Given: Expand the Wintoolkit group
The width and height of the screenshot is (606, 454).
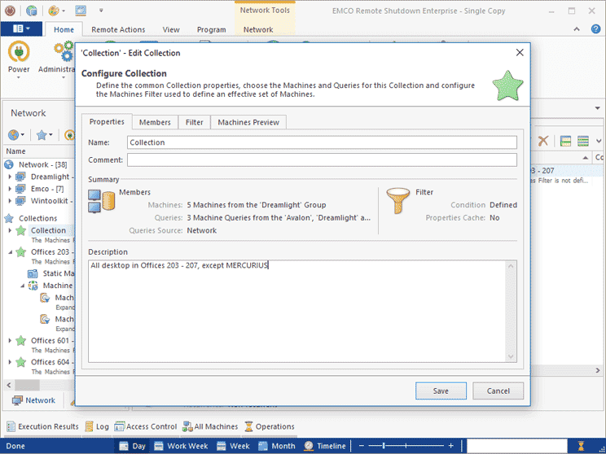Looking at the screenshot, I should click(10, 201).
